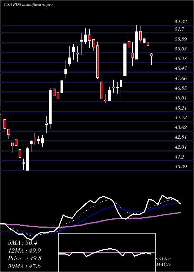The image size is (194, 272).
Task: Select the 52.32 price level label
Action: tap(181, 22)
